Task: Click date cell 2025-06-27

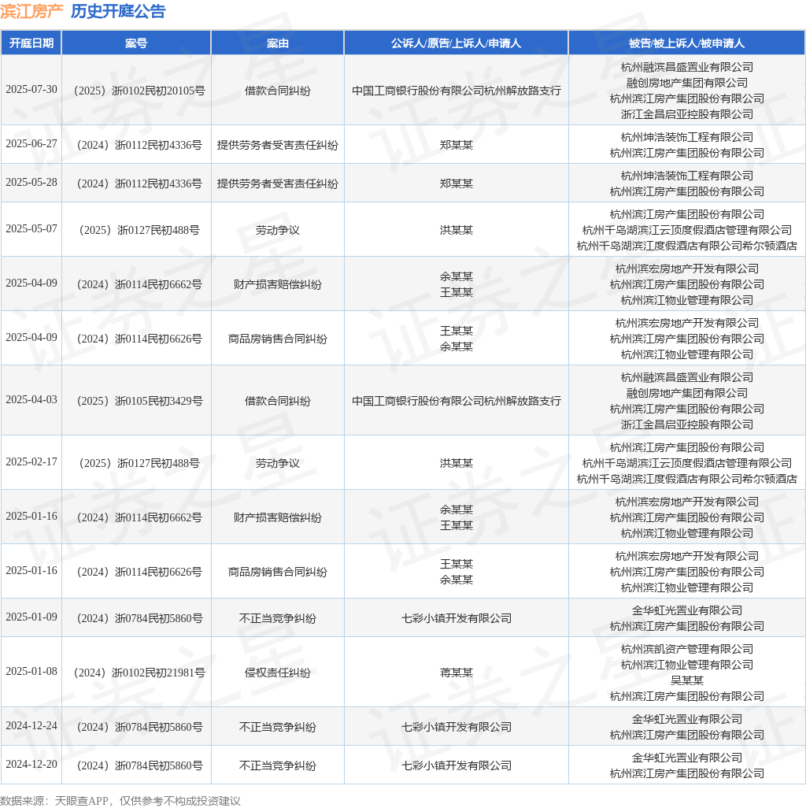Action: (x=31, y=144)
